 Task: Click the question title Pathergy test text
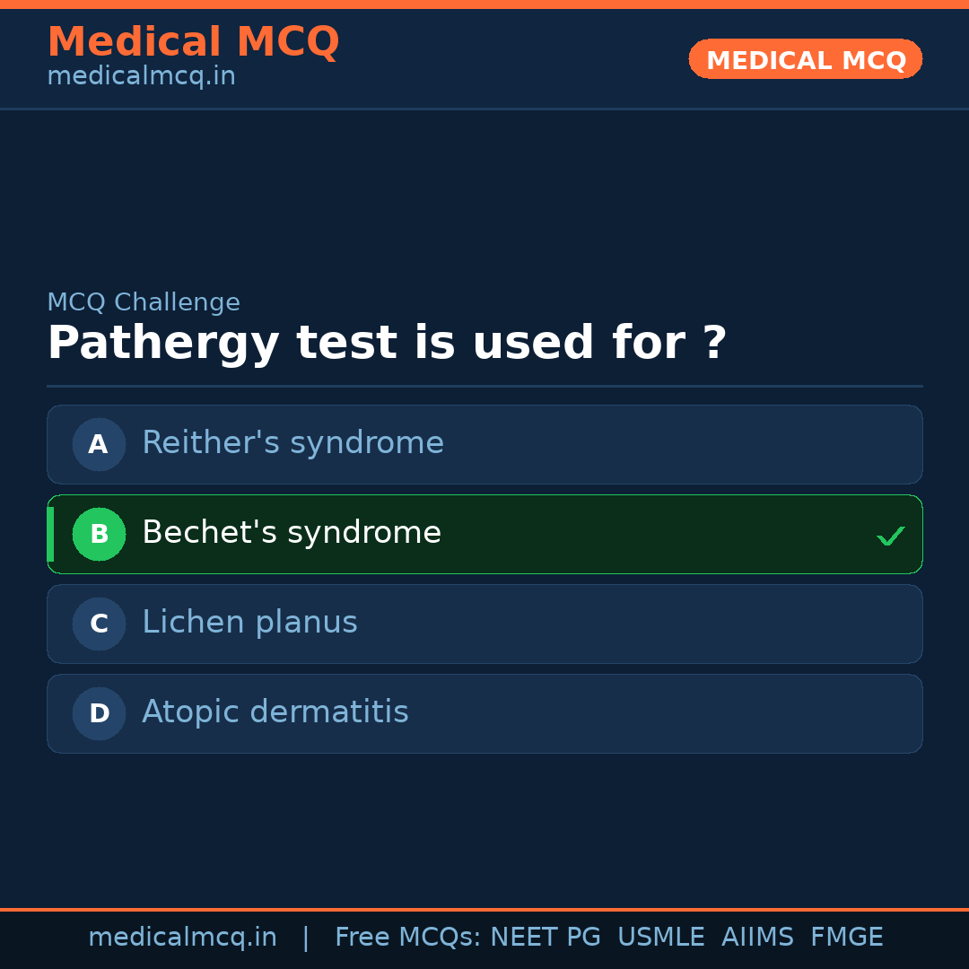click(x=386, y=343)
